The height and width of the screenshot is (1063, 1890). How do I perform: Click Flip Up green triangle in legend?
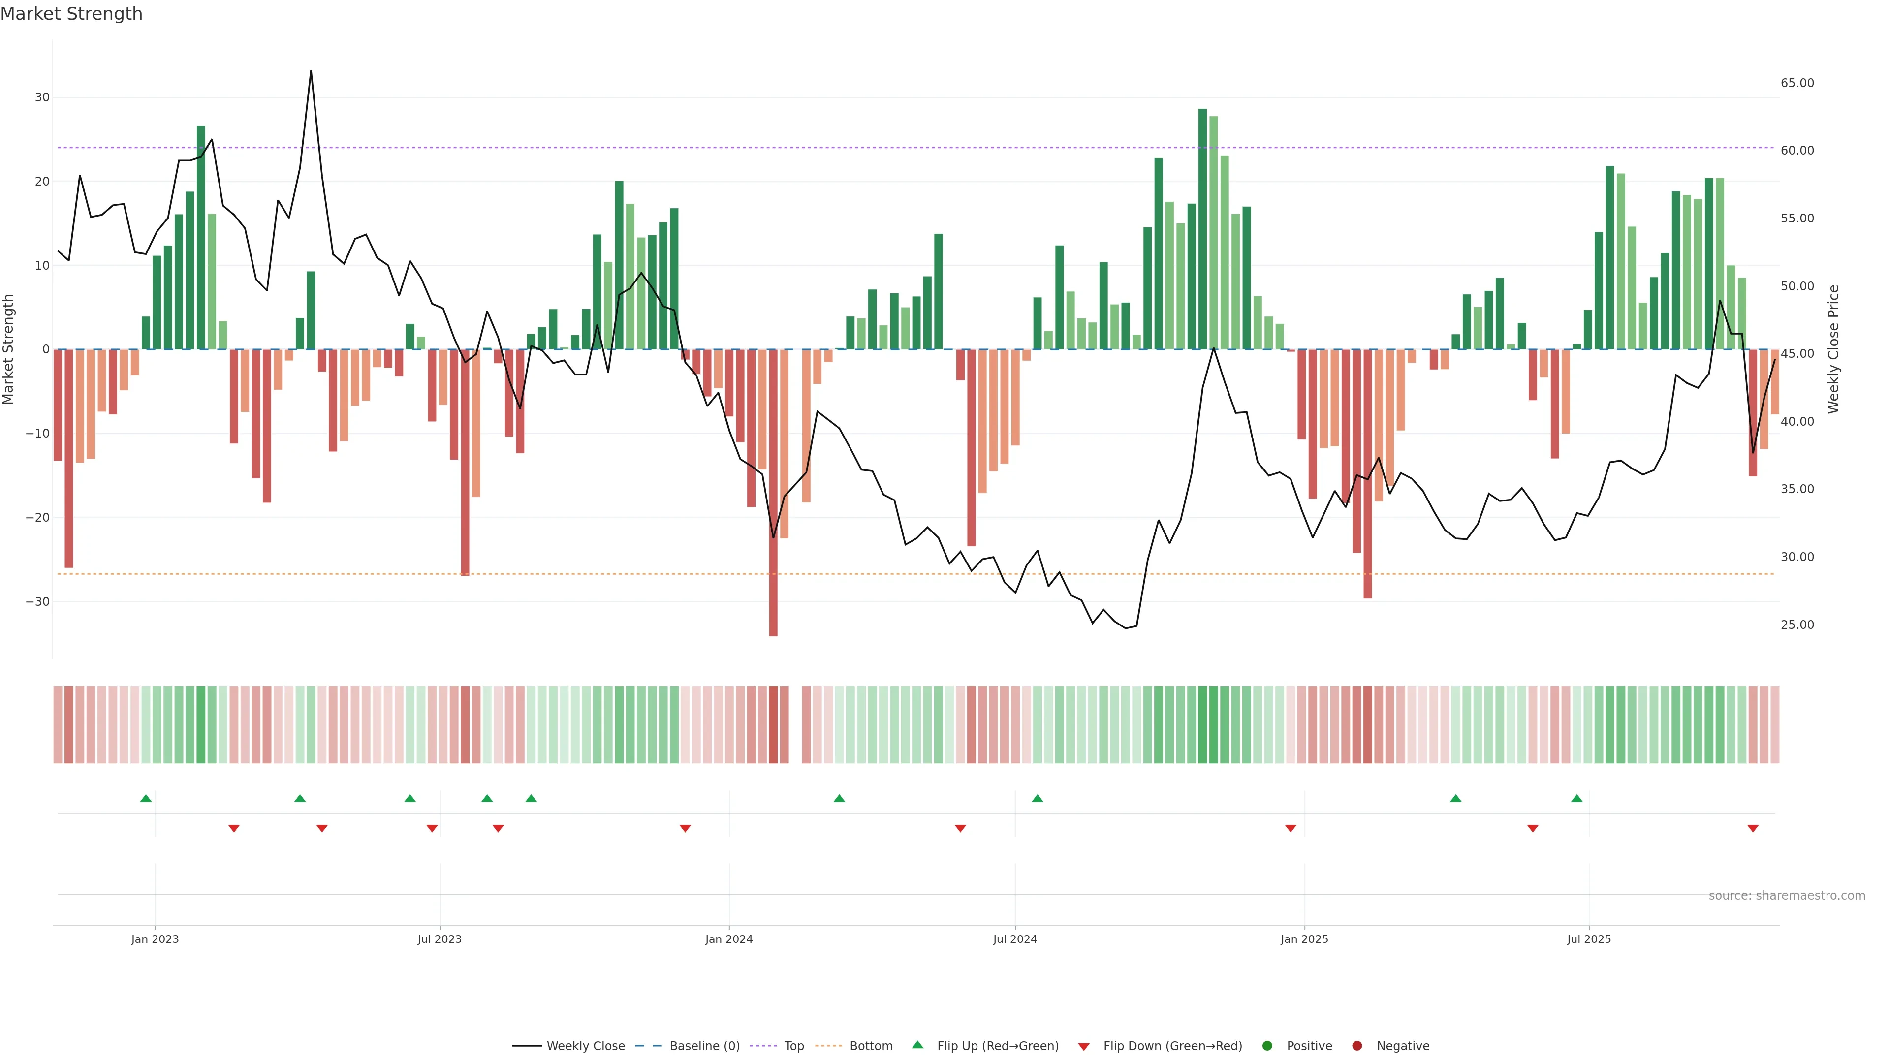click(917, 1045)
